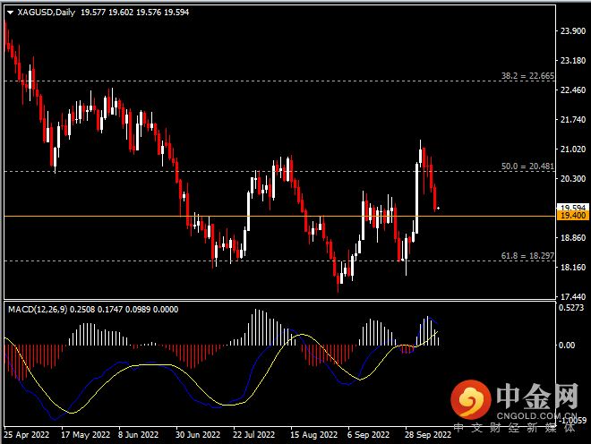This screenshot has width=591, height=444.
Task: Click the 22 Jul 2022 date label
Action: (x=254, y=434)
